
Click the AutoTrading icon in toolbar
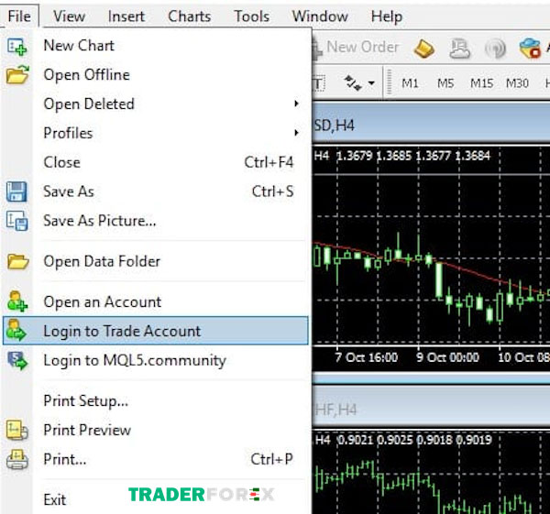530,49
